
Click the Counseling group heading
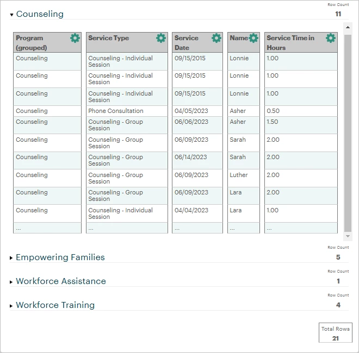(40, 14)
